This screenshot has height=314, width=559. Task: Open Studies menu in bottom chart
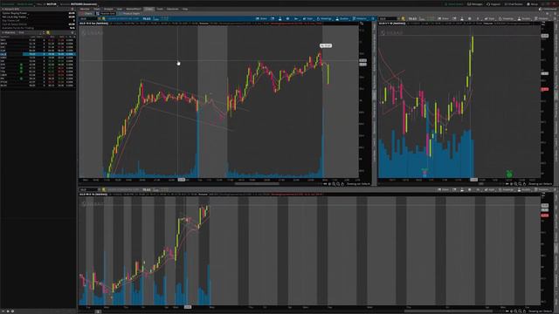[x=524, y=190]
